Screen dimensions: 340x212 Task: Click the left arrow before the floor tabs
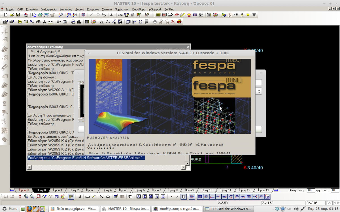click(12, 190)
